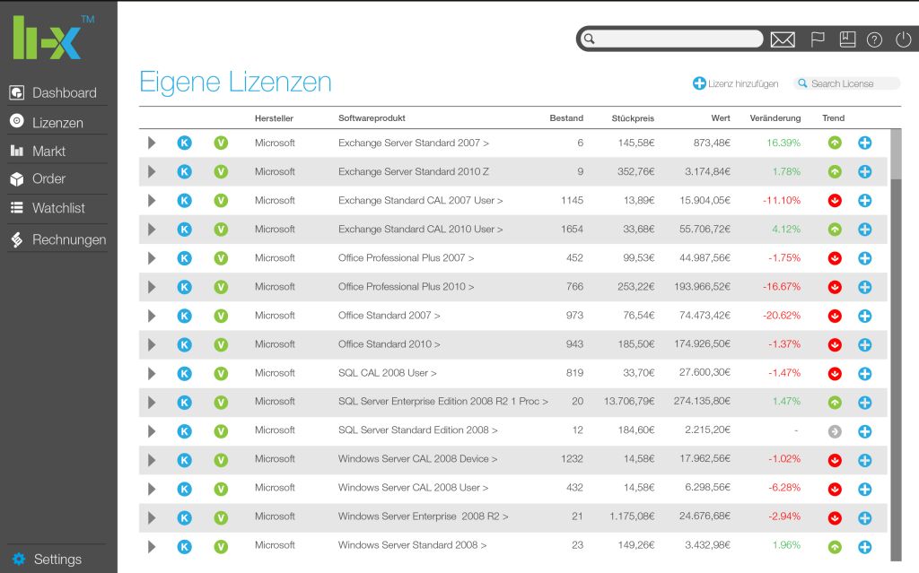Open the Office Professional Plus 2010 product link
Screen dimensions: 919x573
tap(407, 287)
